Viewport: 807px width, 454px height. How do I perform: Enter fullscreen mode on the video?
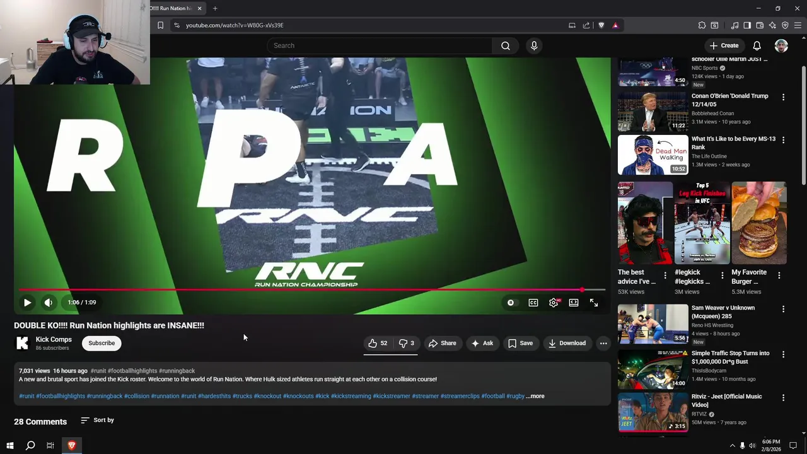tap(594, 303)
